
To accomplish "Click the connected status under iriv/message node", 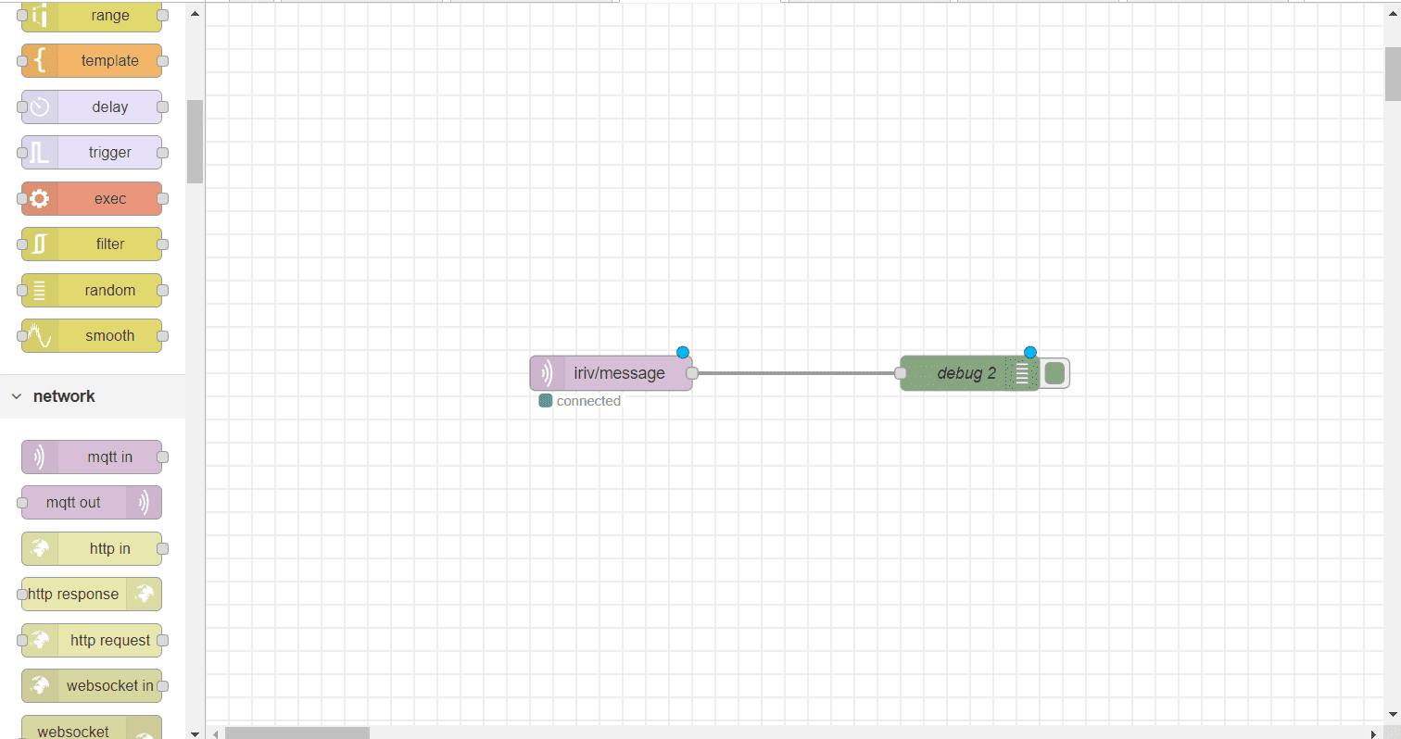I will pos(579,400).
